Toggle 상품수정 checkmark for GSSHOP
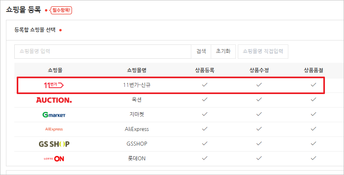Image resolution: width=344 pixels, height=175 pixels. point(259,144)
